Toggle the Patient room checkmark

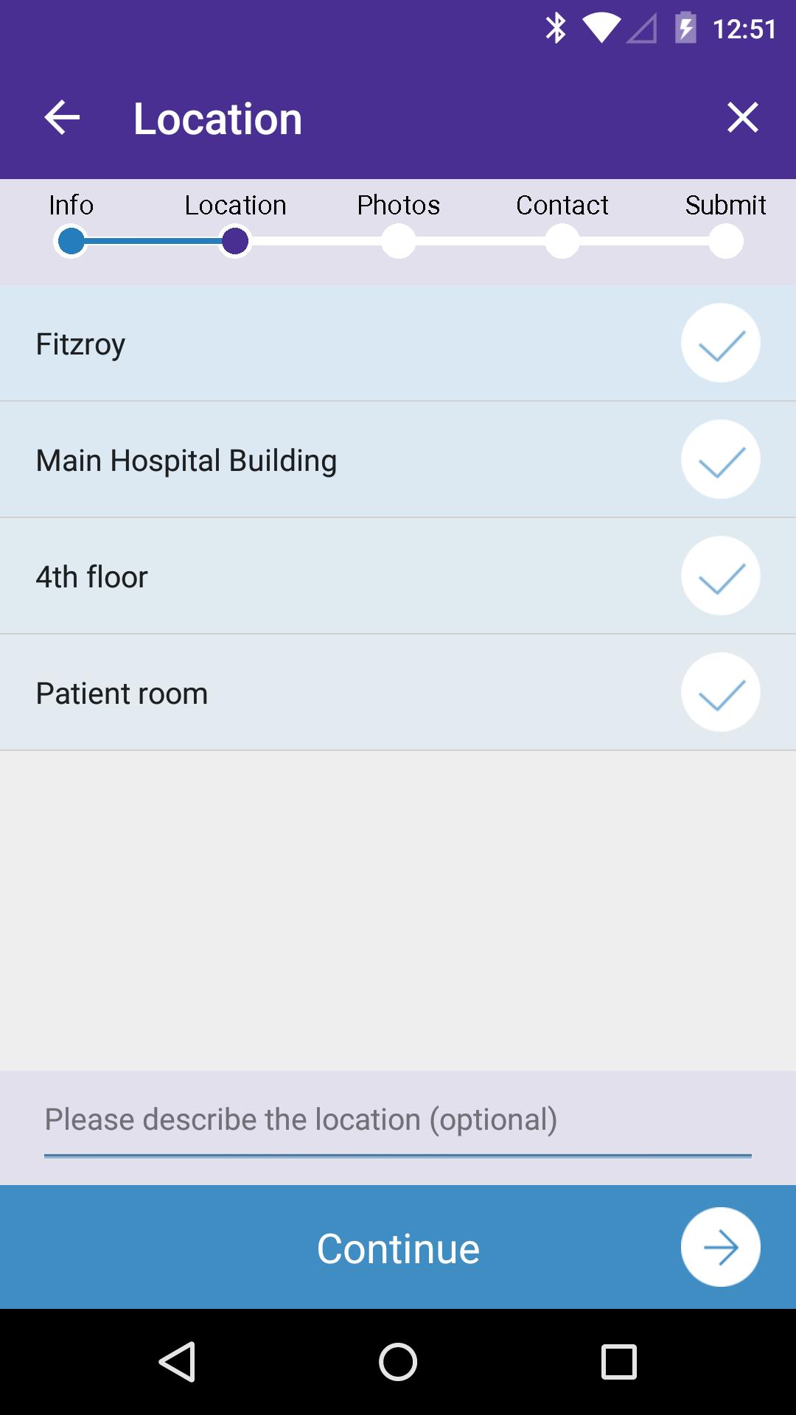click(720, 693)
